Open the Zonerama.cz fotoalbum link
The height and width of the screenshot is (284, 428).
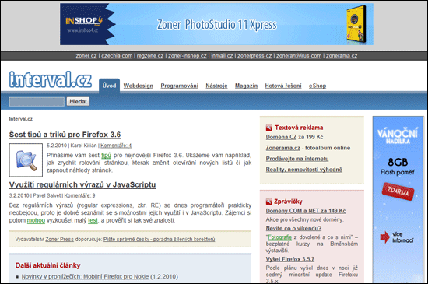tap(283, 148)
